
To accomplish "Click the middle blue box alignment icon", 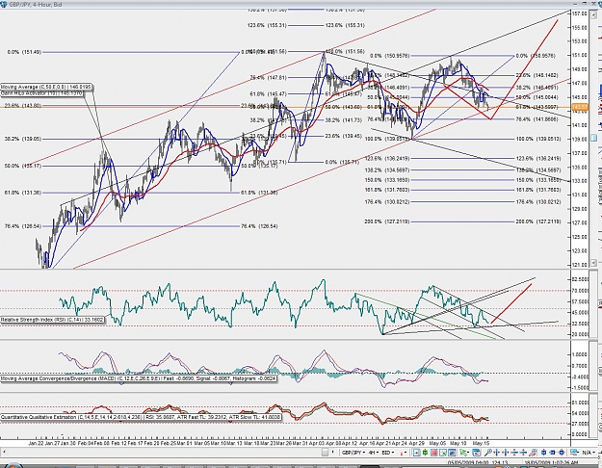I will pyautogui.click(x=553, y=453).
